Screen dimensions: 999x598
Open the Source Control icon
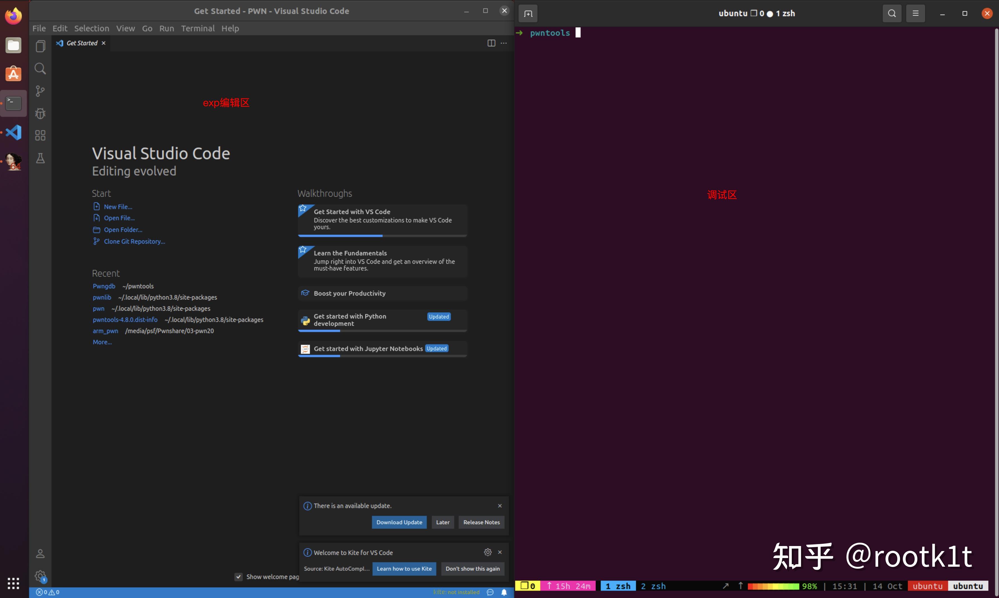(x=40, y=91)
